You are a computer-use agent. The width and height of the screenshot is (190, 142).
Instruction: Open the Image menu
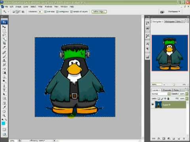pyautogui.click(x=18, y=7)
